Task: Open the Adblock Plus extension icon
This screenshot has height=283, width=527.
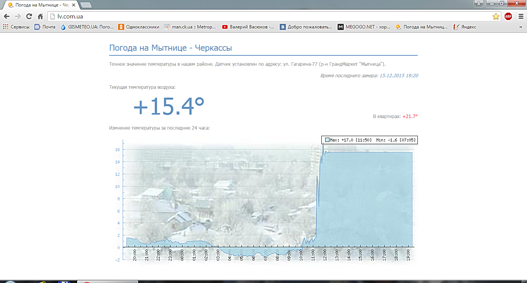Action: tap(508, 16)
